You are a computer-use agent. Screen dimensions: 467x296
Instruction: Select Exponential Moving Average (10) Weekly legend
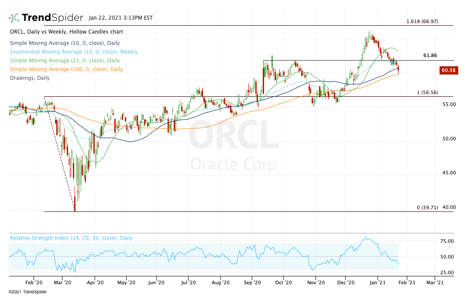click(x=74, y=52)
